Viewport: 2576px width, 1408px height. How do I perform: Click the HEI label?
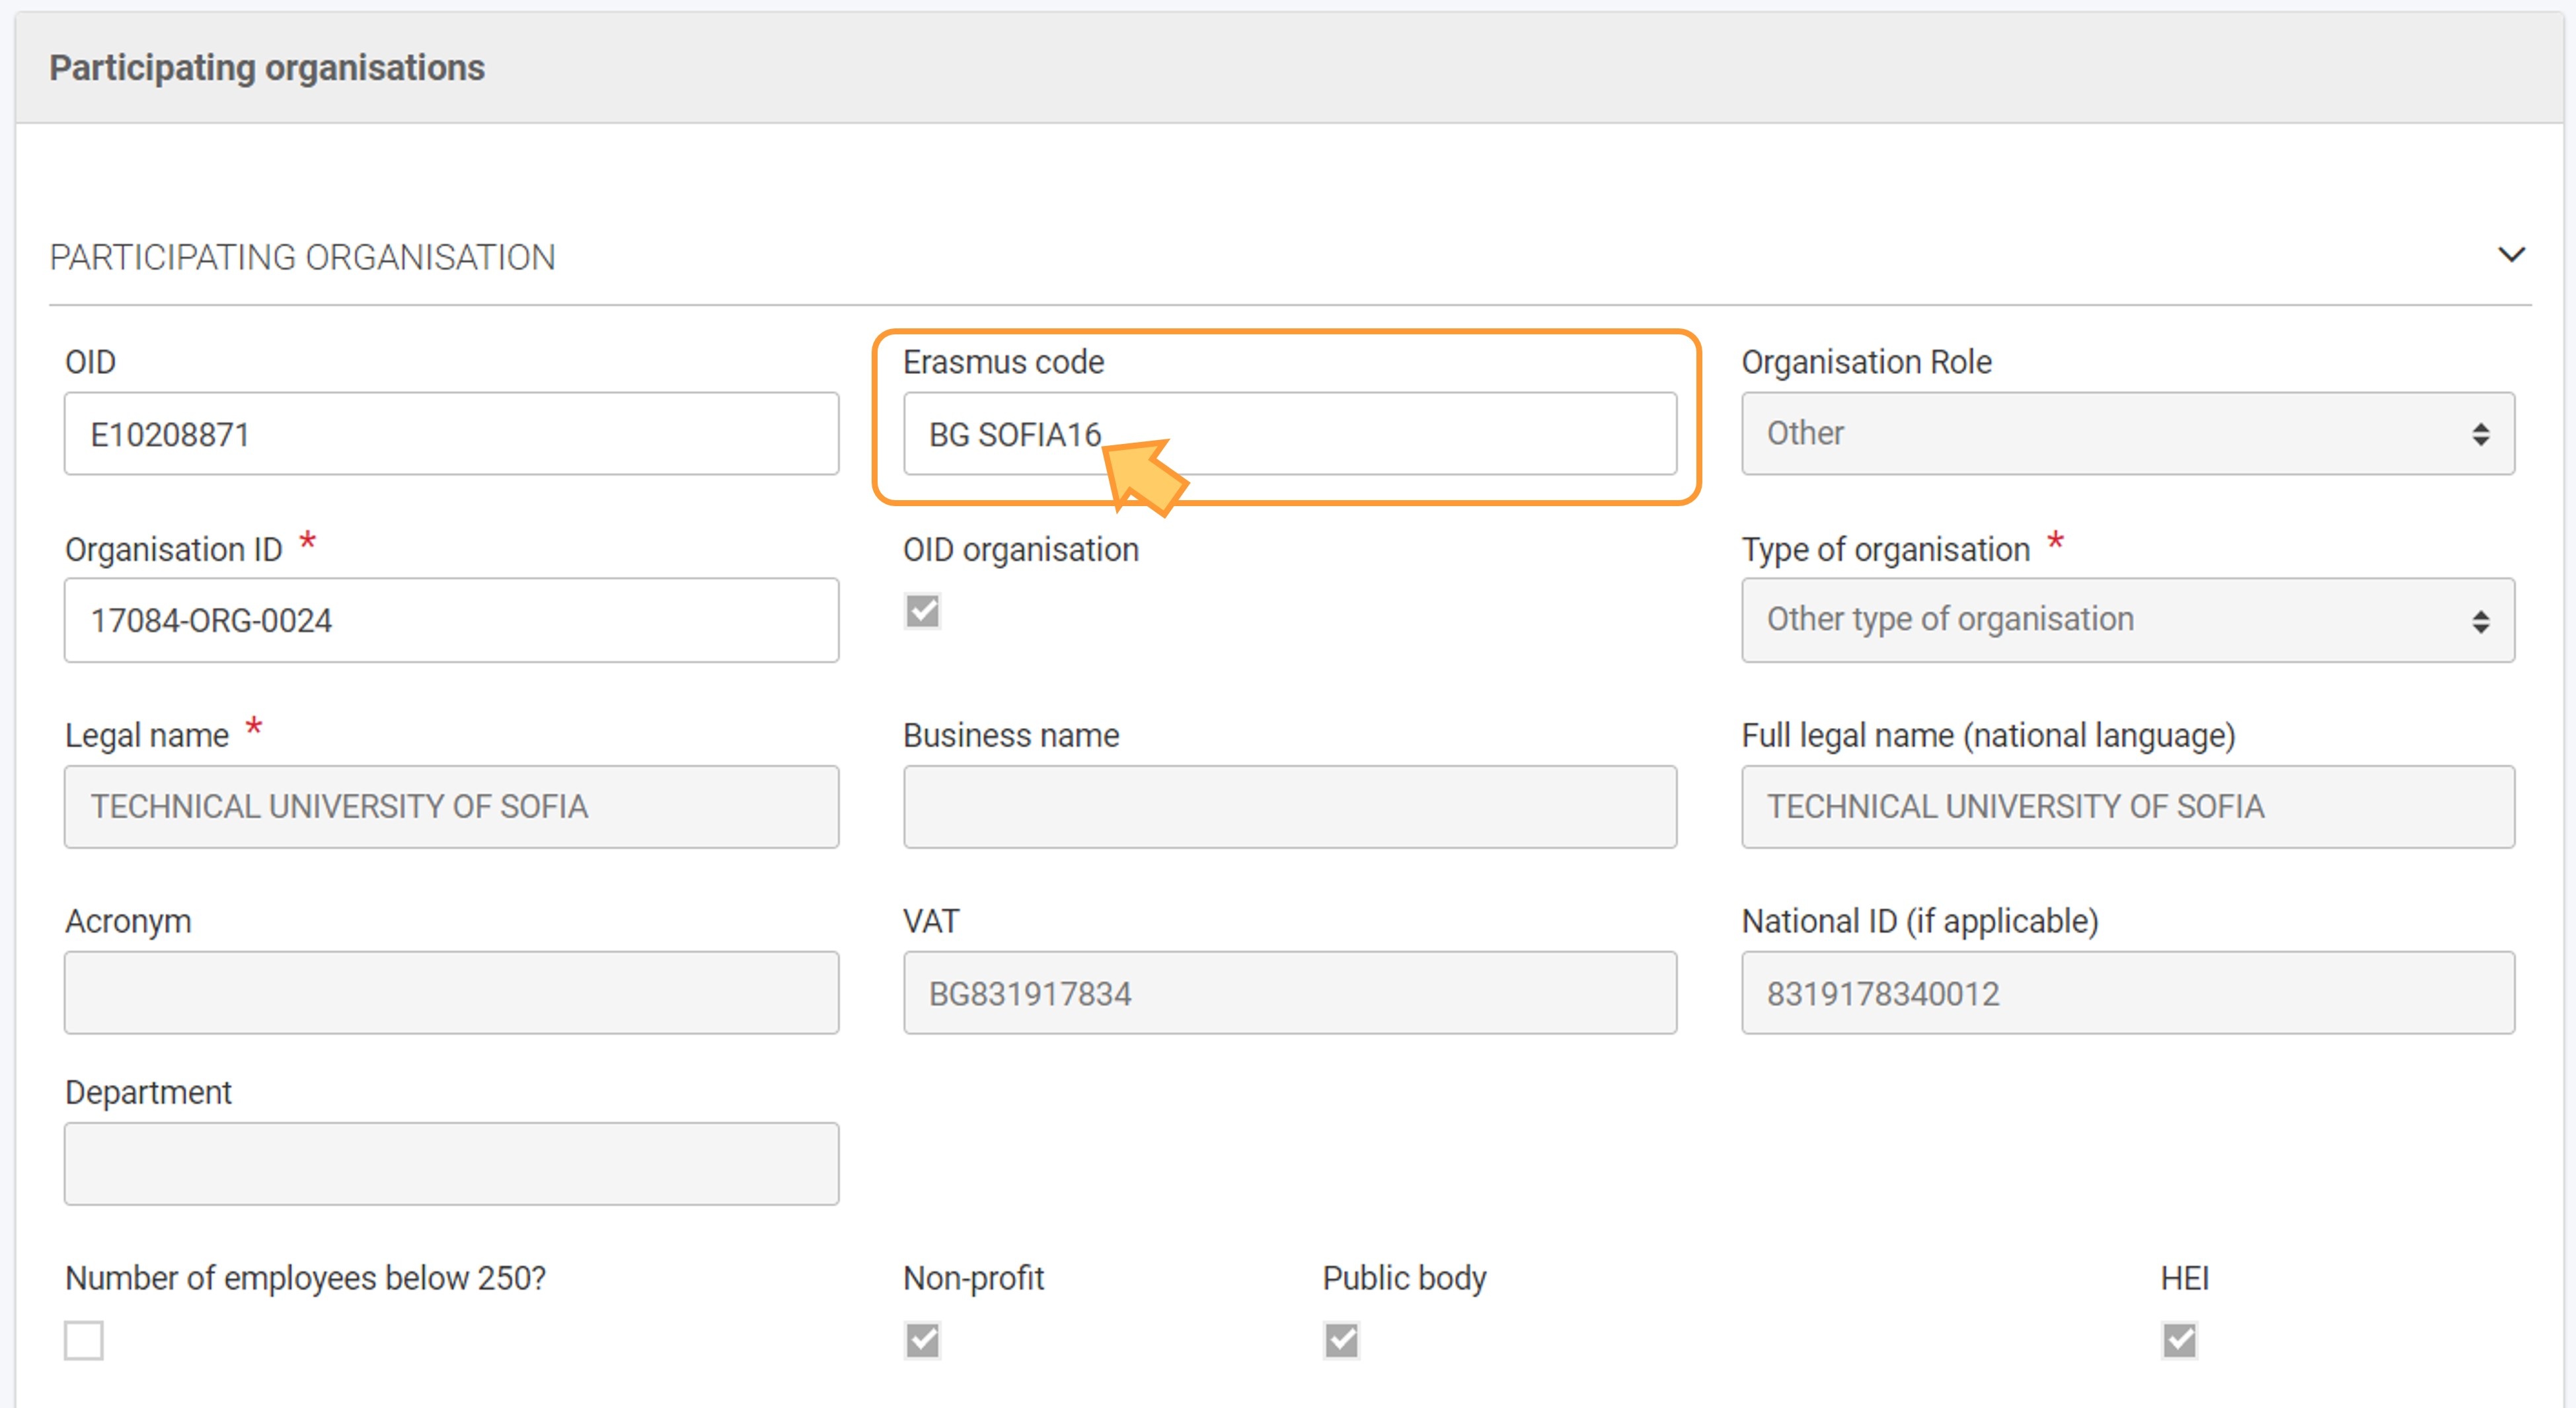pos(2184,1278)
